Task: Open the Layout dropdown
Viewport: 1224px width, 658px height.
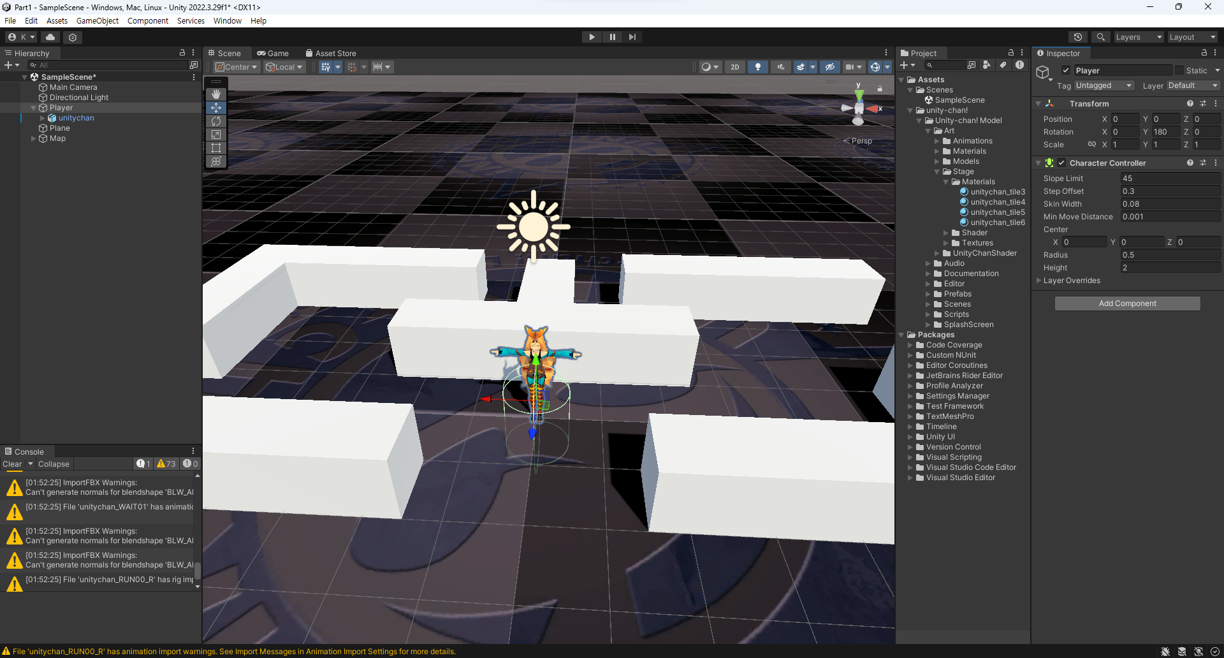Action: (1192, 37)
